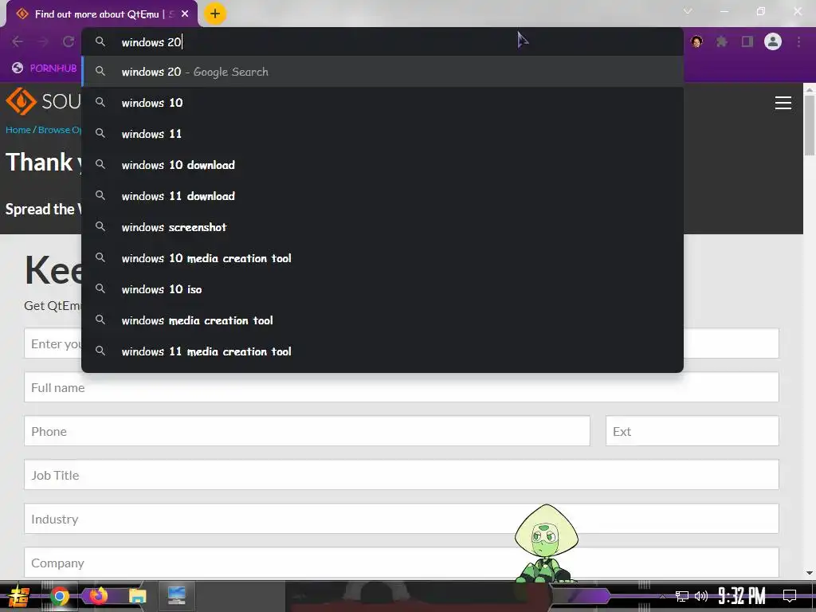Toggle Chrome side panel icon

tap(747, 41)
